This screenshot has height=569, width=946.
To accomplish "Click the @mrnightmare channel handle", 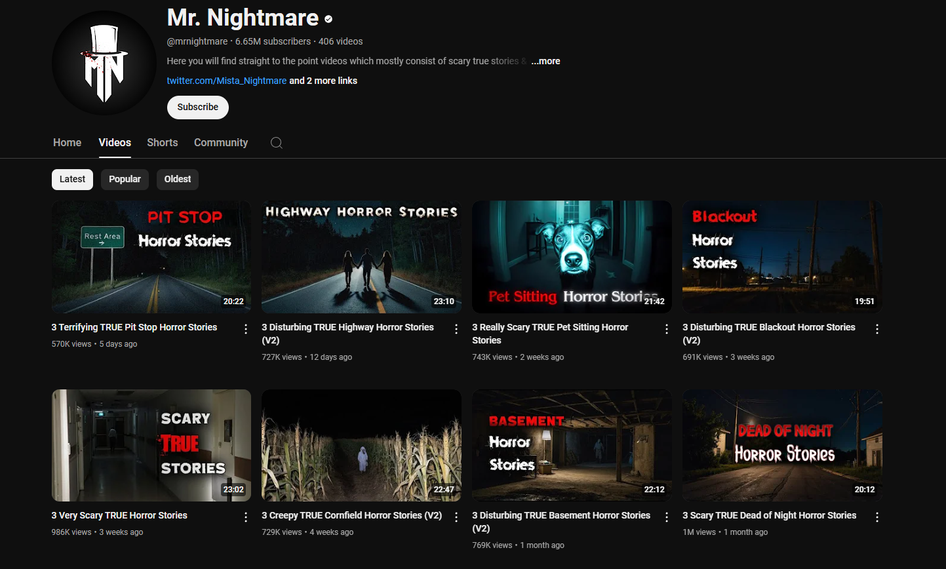I will pos(197,41).
